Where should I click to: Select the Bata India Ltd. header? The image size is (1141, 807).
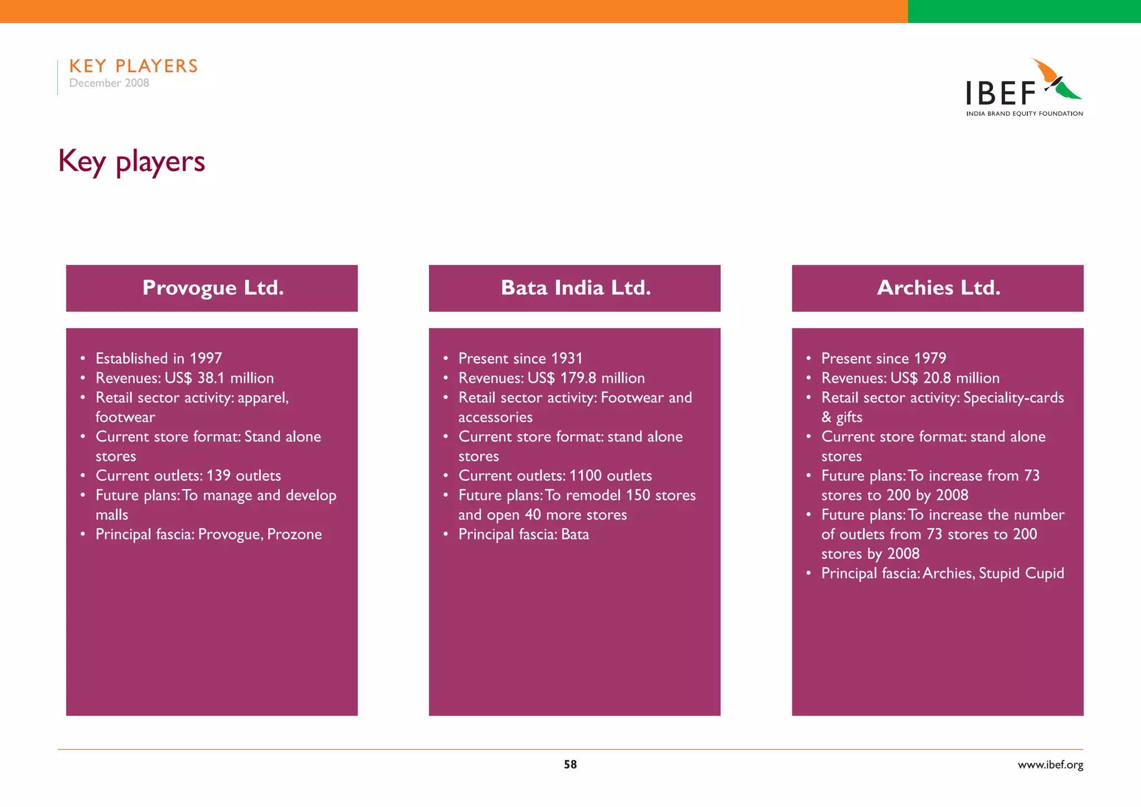tap(574, 288)
